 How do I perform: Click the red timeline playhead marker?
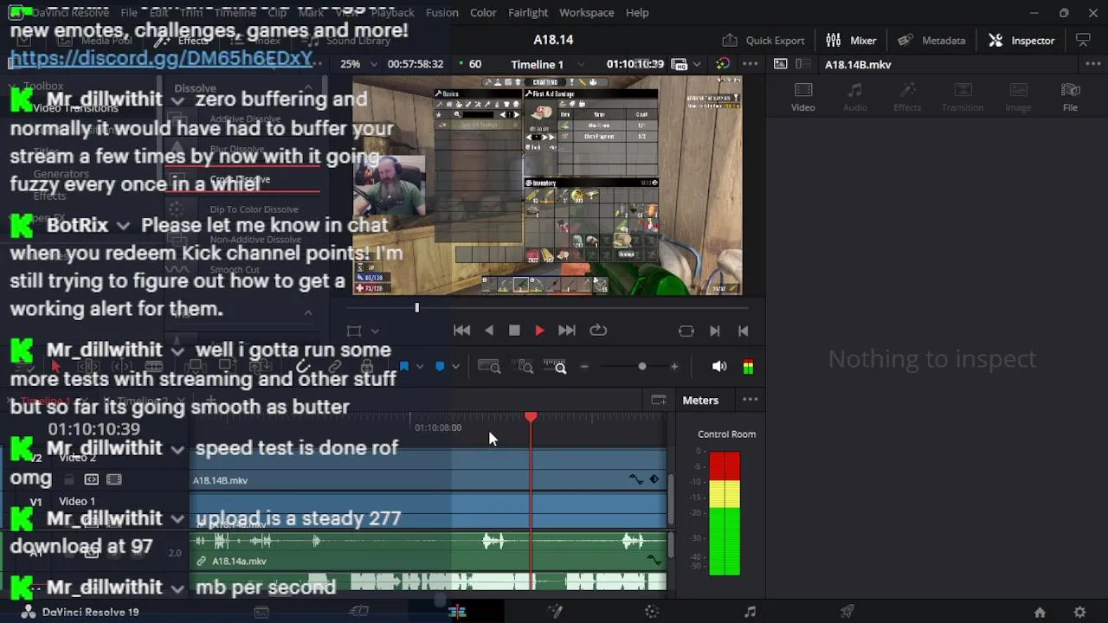531,417
